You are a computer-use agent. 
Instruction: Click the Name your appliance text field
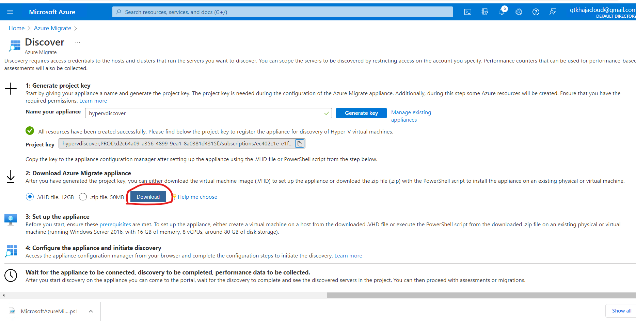point(204,113)
